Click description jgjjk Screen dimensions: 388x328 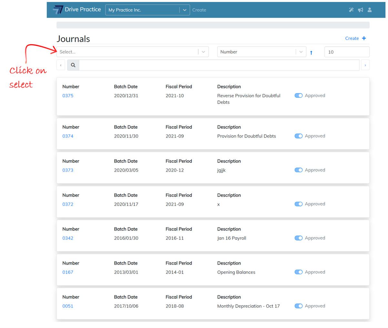point(221,170)
